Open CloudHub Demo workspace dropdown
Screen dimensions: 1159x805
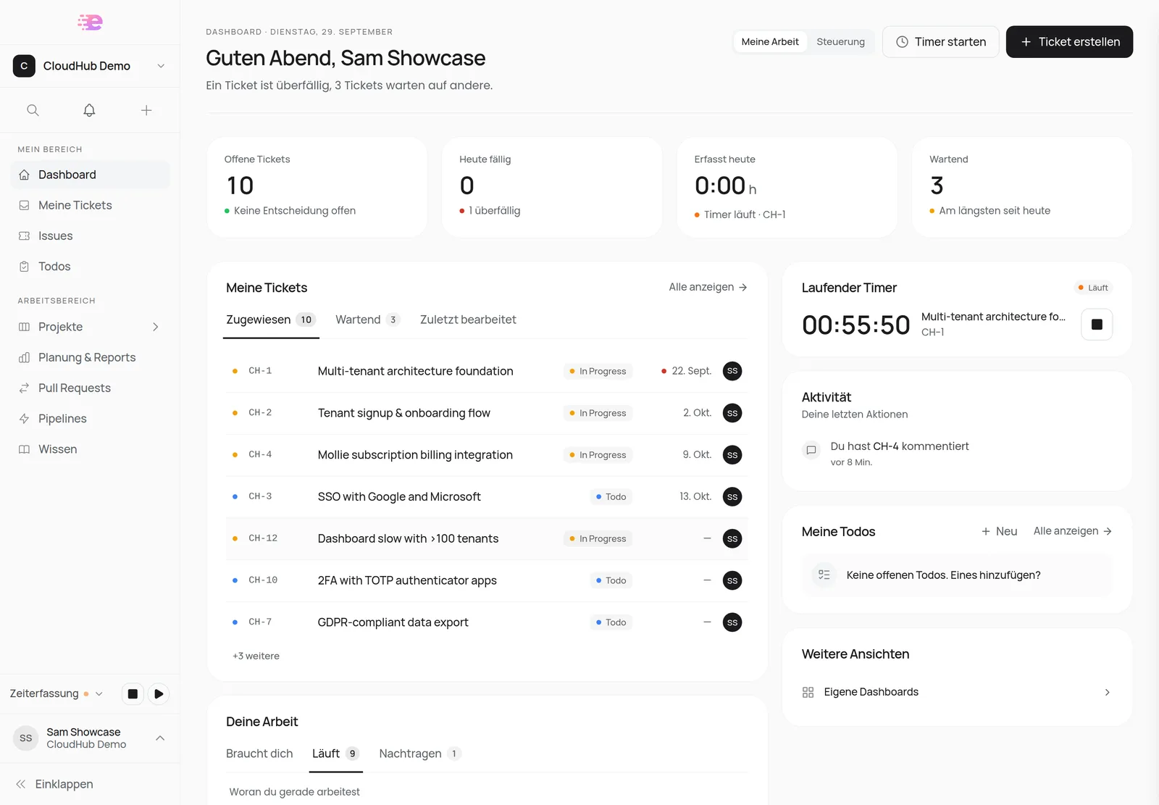click(90, 66)
